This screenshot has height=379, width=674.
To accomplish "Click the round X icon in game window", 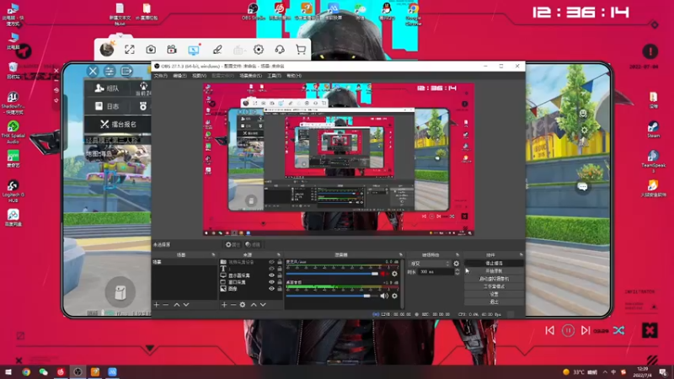I will [x=93, y=71].
